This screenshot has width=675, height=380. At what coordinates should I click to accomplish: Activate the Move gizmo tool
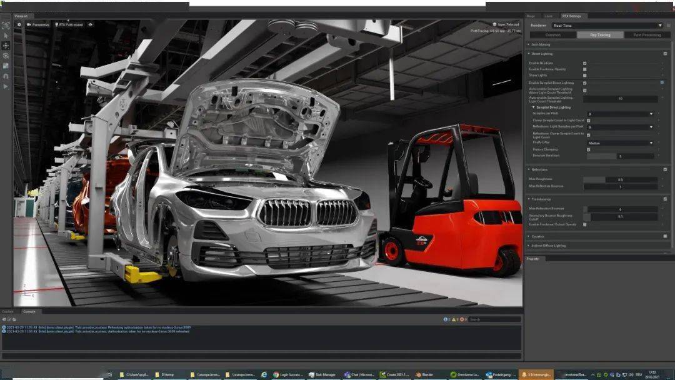tap(6, 46)
